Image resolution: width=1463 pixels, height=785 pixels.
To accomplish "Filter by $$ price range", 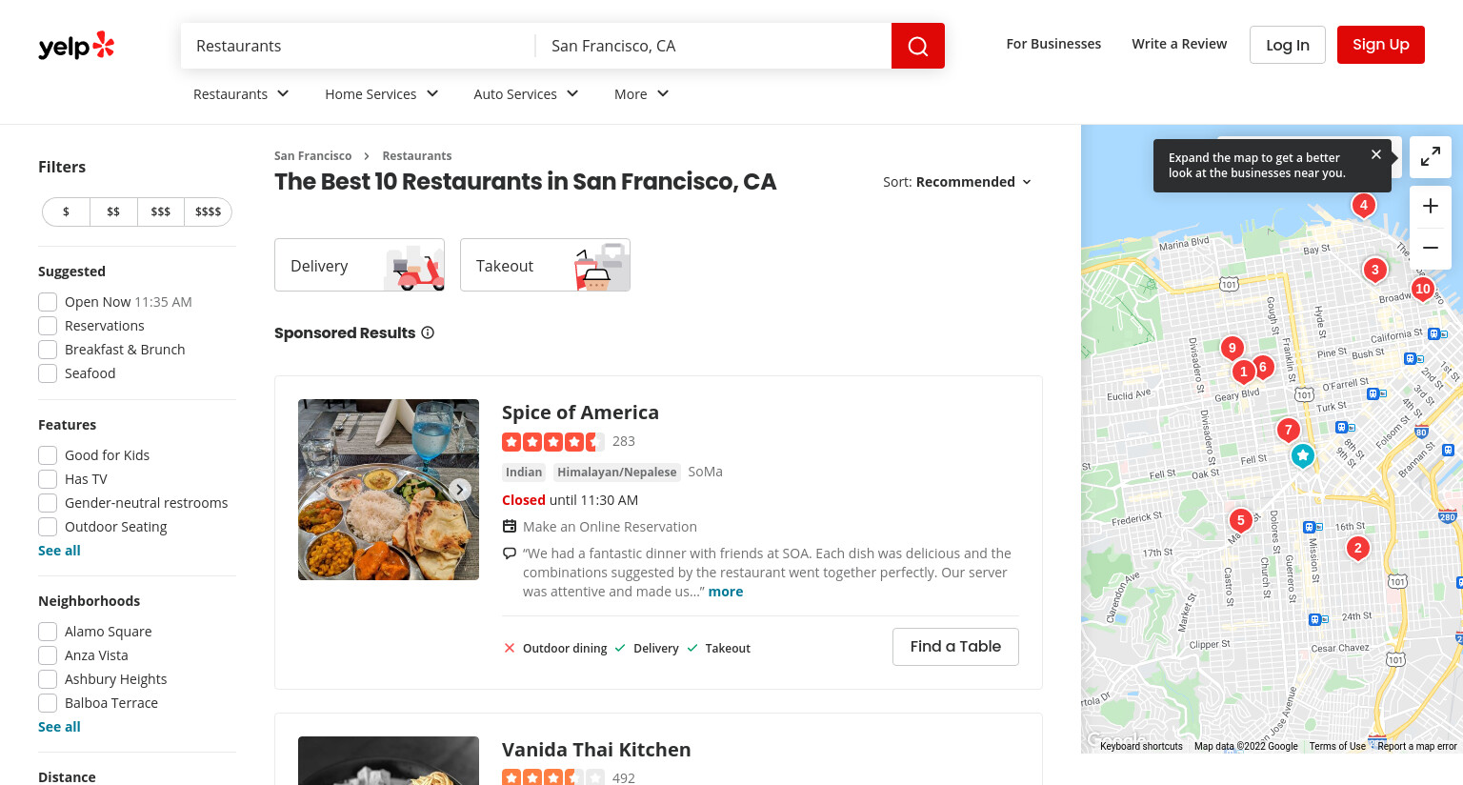I will (x=113, y=211).
